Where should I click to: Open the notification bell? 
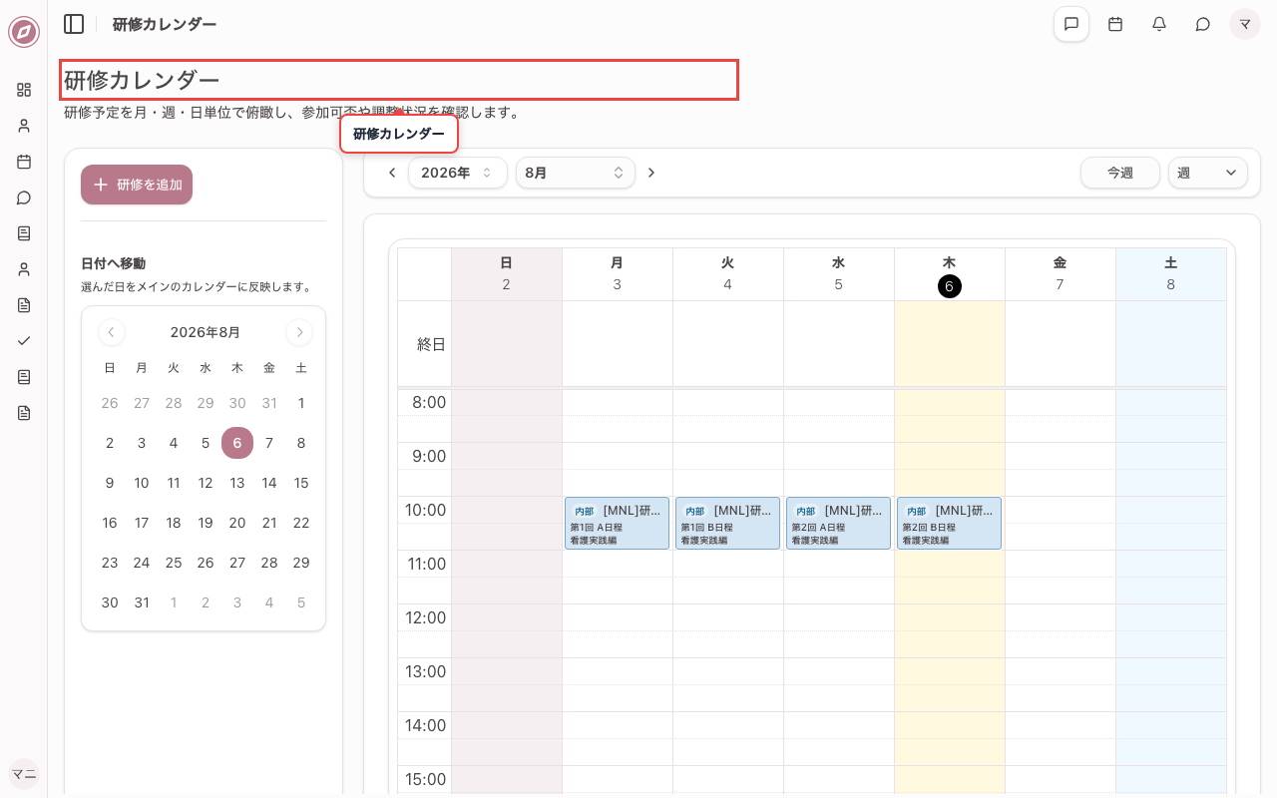tap(1159, 24)
